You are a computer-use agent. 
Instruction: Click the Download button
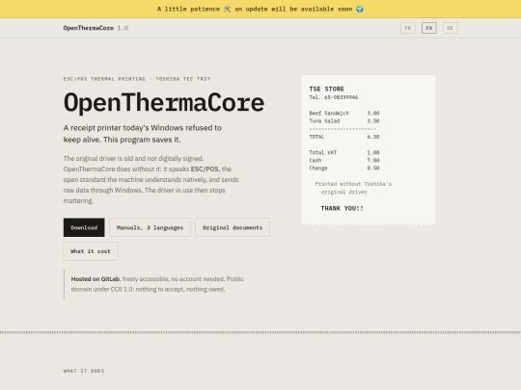click(x=84, y=227)
